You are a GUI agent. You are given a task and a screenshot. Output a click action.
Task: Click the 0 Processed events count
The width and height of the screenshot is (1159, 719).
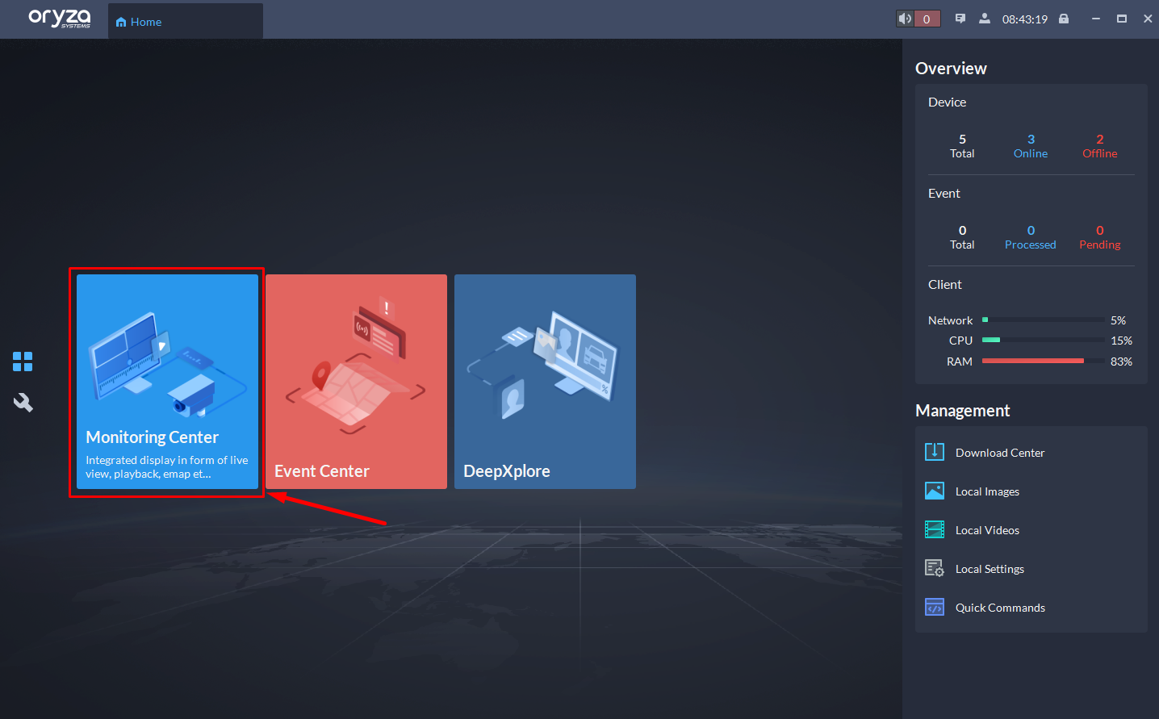click(x=1031, y=237)
